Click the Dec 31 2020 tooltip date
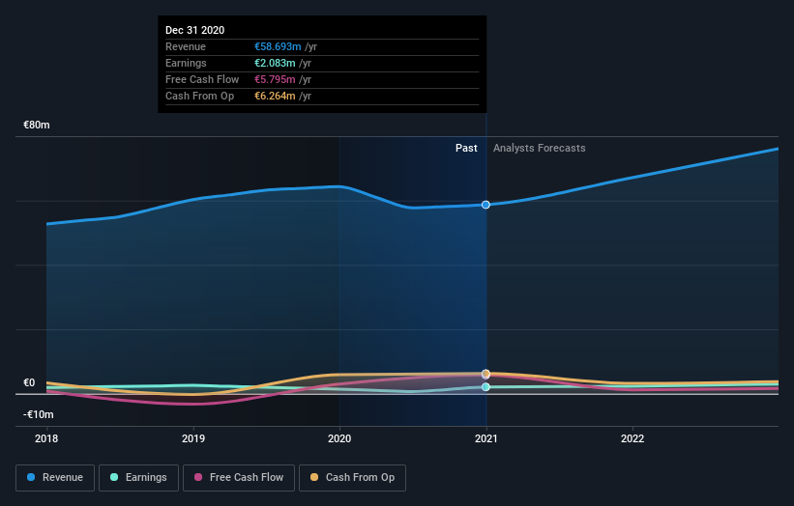Screen dimensions: 794x506 195,30
